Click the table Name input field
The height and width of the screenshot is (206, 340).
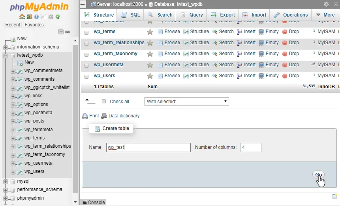coord(148,147)
